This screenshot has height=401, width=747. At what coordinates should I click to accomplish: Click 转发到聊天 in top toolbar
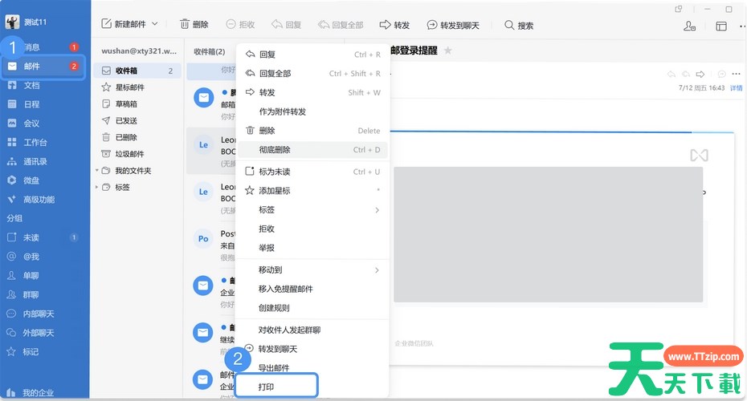(453, 25)
